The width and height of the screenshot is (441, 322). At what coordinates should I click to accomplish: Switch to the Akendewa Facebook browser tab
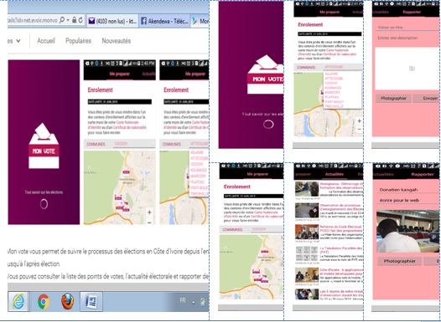pos(164,21)
